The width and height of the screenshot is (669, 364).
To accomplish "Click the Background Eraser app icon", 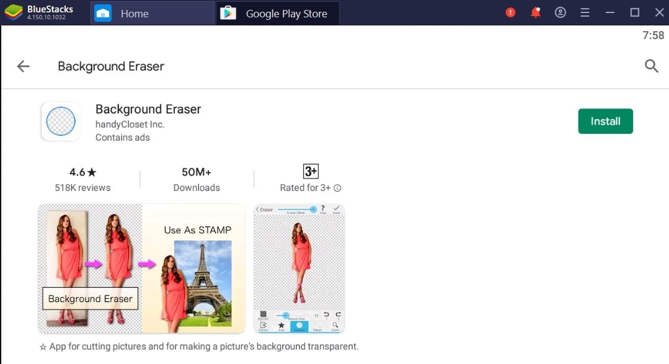I will [61, 121].
